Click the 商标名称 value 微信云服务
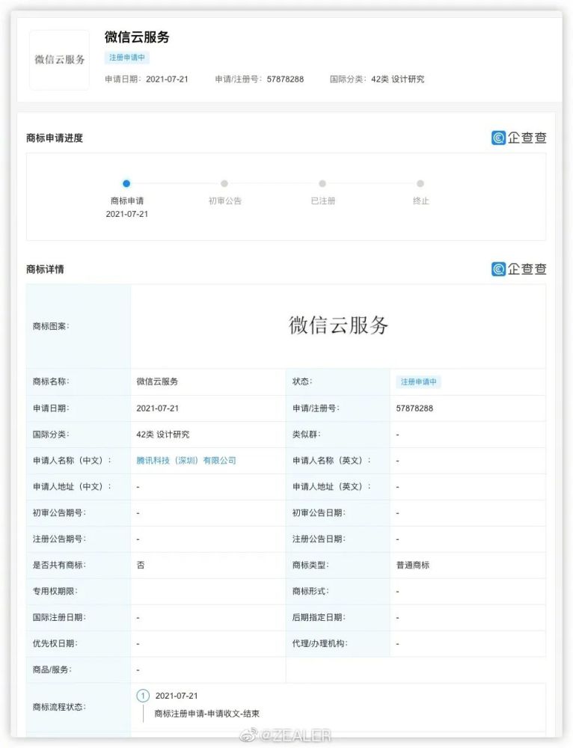The width and height of the screenshot is (573, 748). point(157,381)
